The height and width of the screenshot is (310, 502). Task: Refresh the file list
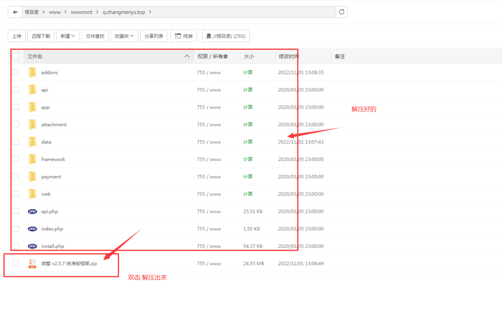(342, 12)
